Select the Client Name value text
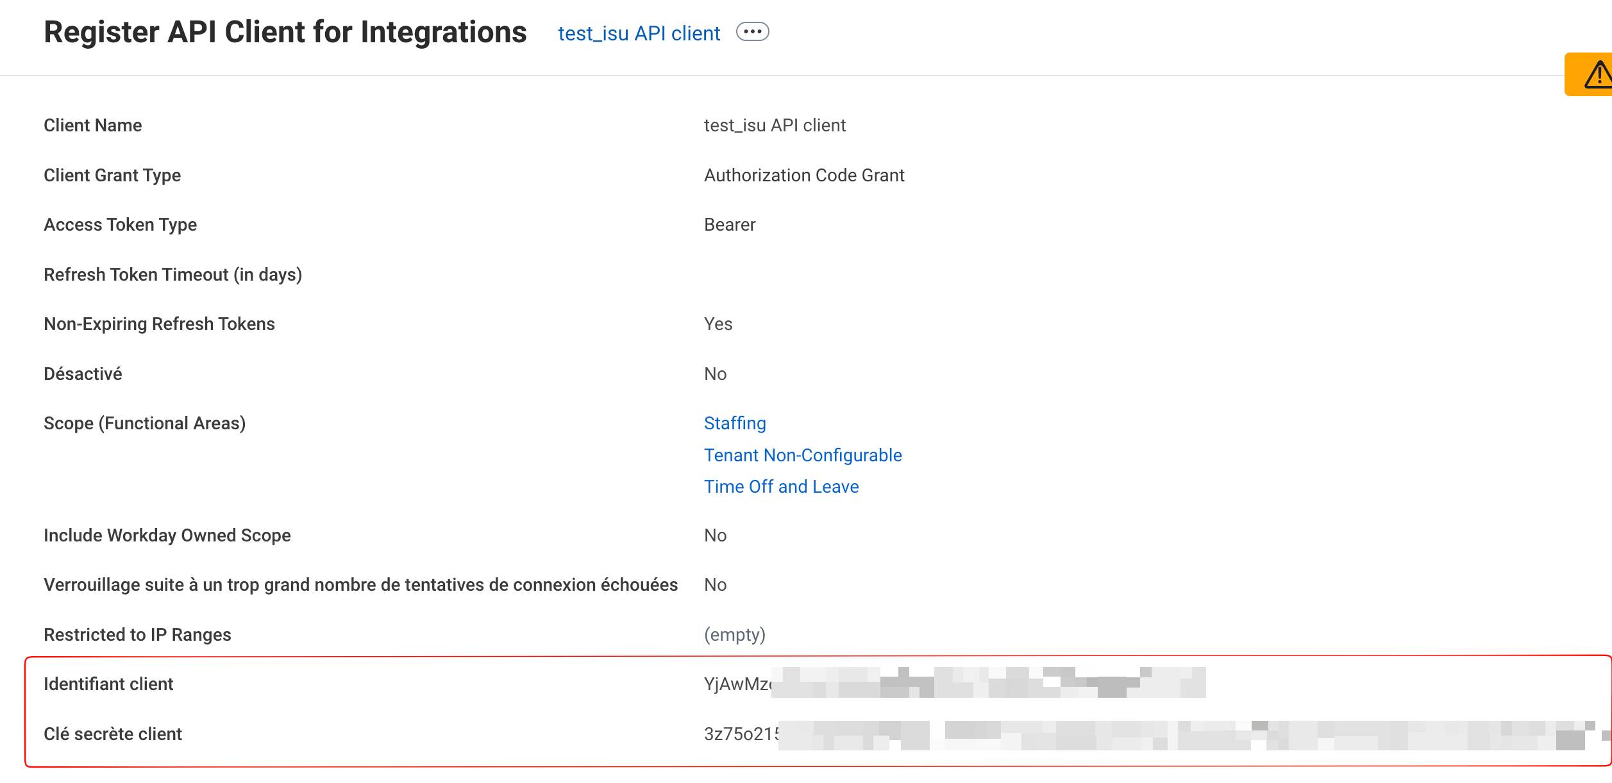Viewport: 1612px width, 783px height. click(775, 126)
